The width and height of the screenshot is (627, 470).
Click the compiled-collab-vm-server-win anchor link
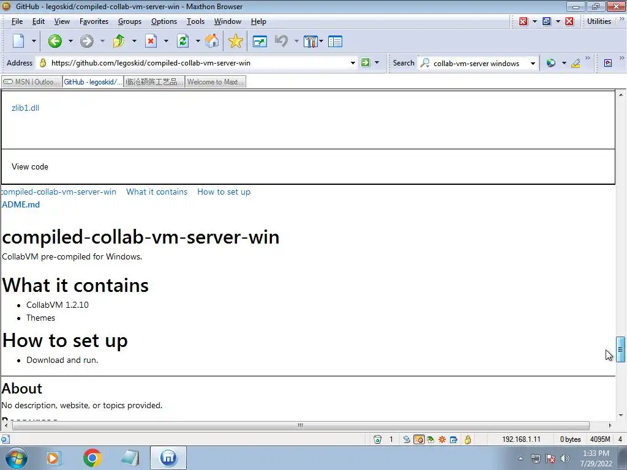tap(59, 192)
